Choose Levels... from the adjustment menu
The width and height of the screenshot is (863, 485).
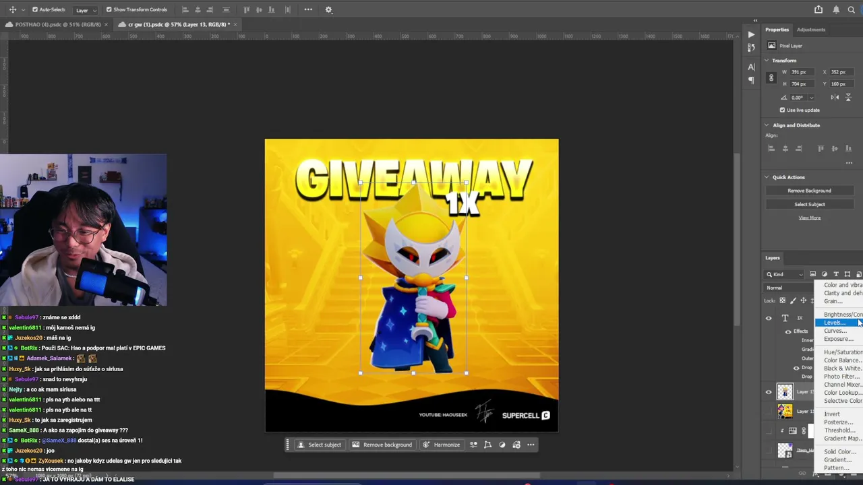tap(839, 323)
